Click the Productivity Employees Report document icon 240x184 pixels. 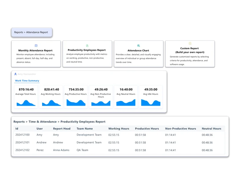coord(87,46)
